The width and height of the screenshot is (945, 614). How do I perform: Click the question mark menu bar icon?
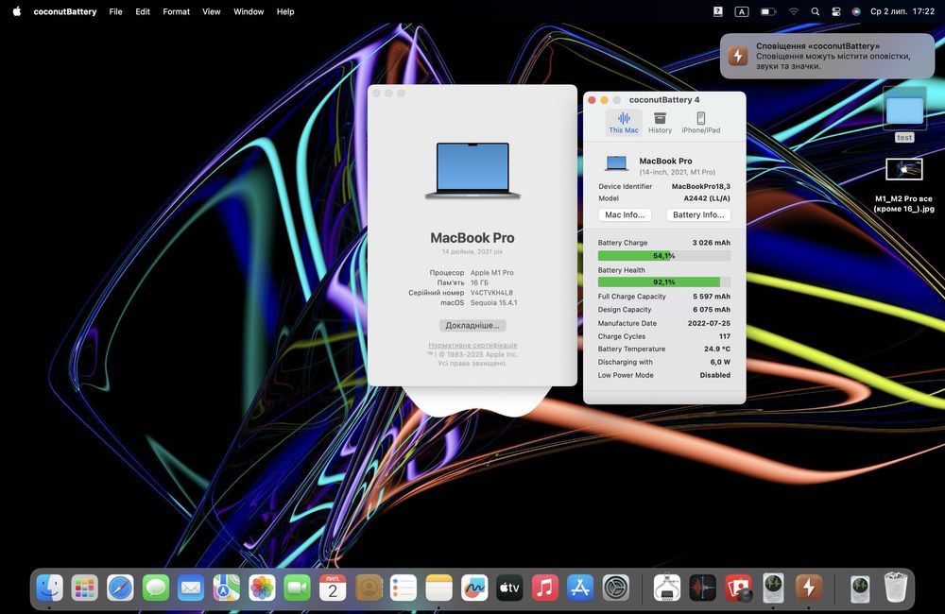click(x=718, y=11)
